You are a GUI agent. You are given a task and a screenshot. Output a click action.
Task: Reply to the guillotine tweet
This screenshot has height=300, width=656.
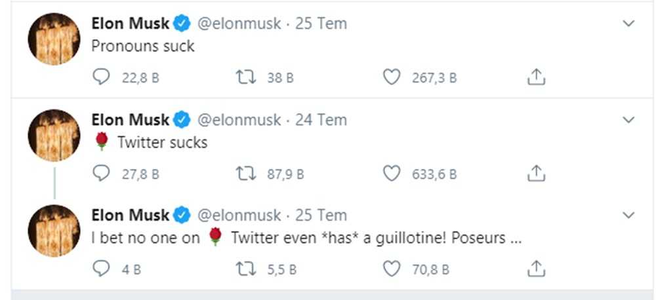101,269
